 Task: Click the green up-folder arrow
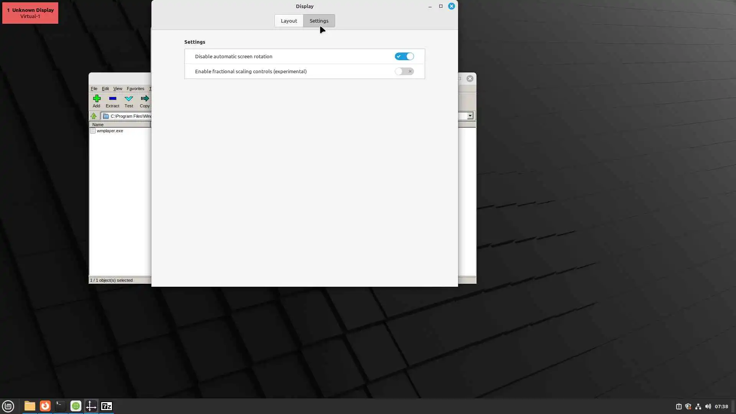click(94, 116)
